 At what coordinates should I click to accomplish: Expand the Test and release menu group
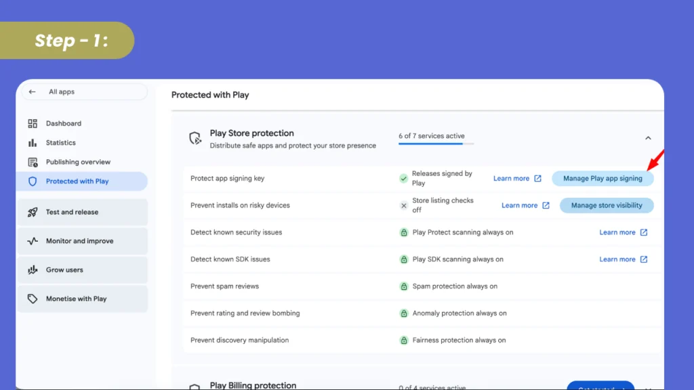(83, 212)
